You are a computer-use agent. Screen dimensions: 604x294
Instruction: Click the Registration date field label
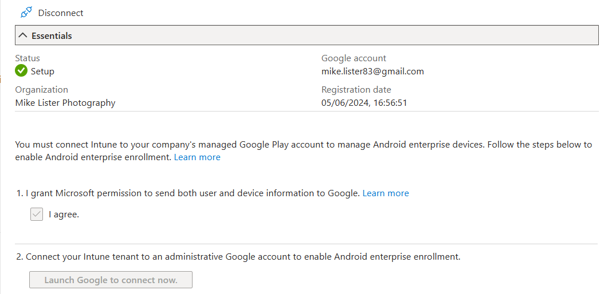point(356,90)
